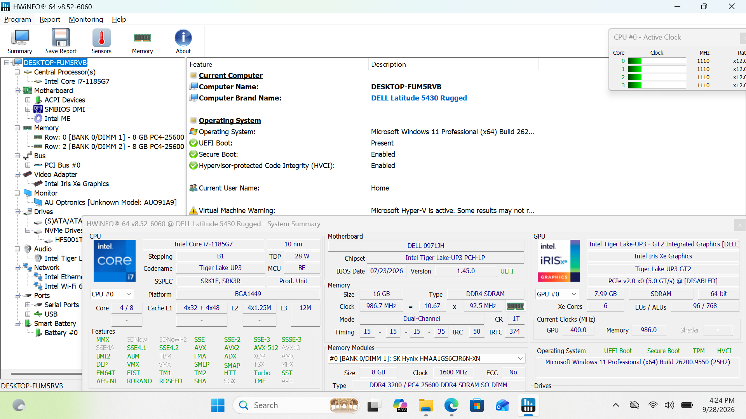Expand the SMBIOS DMI node
The height and width of the screenshot is (419, 746).
[x=28, y=109]
